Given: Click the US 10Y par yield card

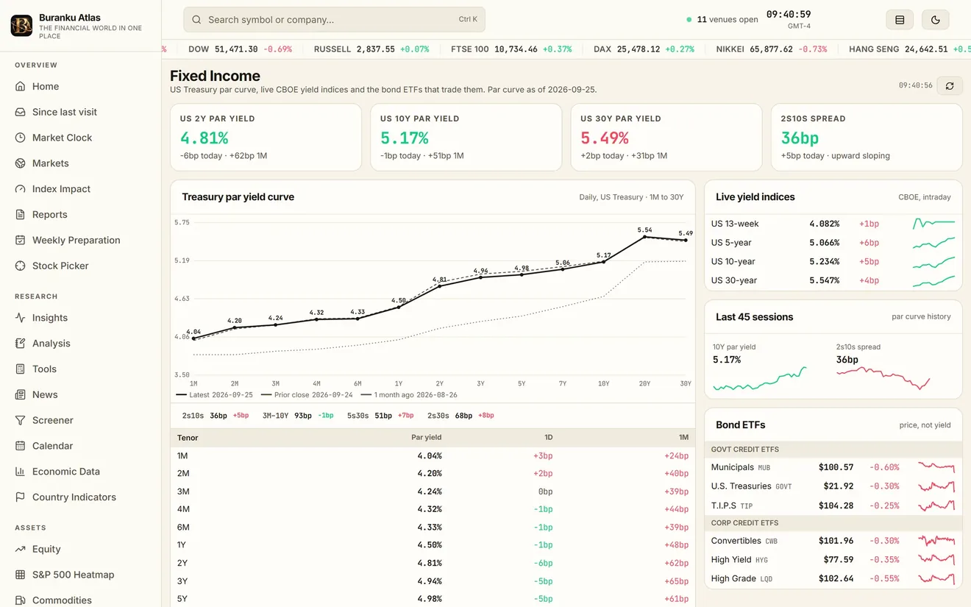Looking at the screenshot, I should [466, 138].
